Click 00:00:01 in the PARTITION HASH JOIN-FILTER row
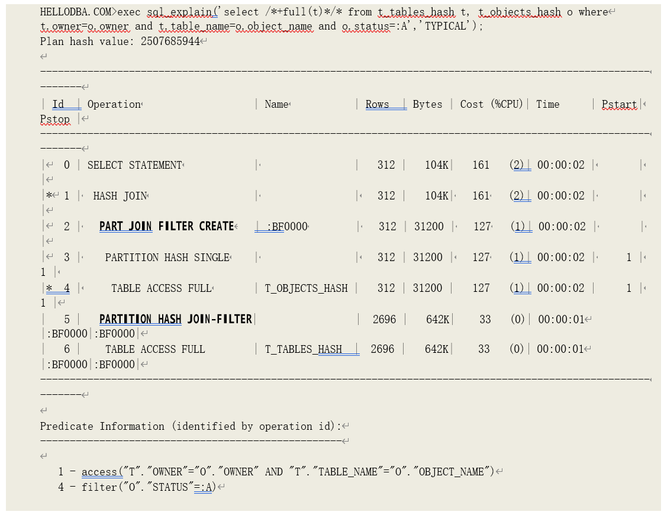Screen dimensions: 664x518 pos(562,319)
